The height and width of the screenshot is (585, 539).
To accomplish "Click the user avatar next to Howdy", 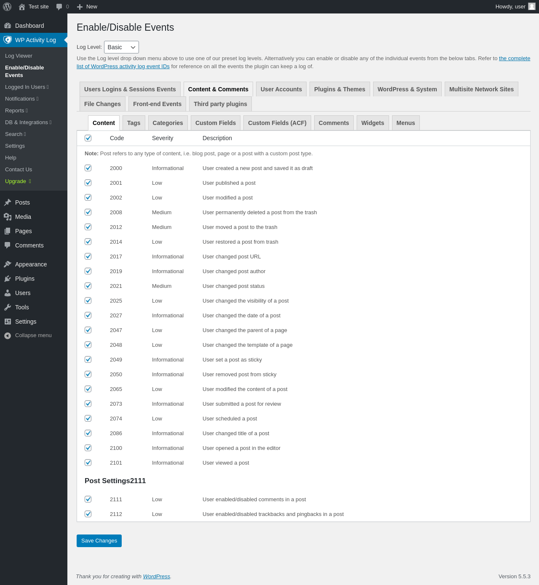I will 532,6.
